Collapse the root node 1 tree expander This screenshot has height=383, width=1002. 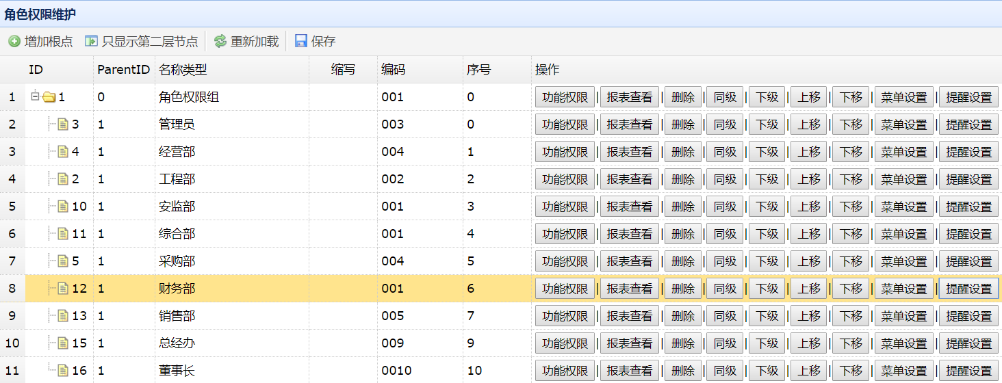pos(35,96)
